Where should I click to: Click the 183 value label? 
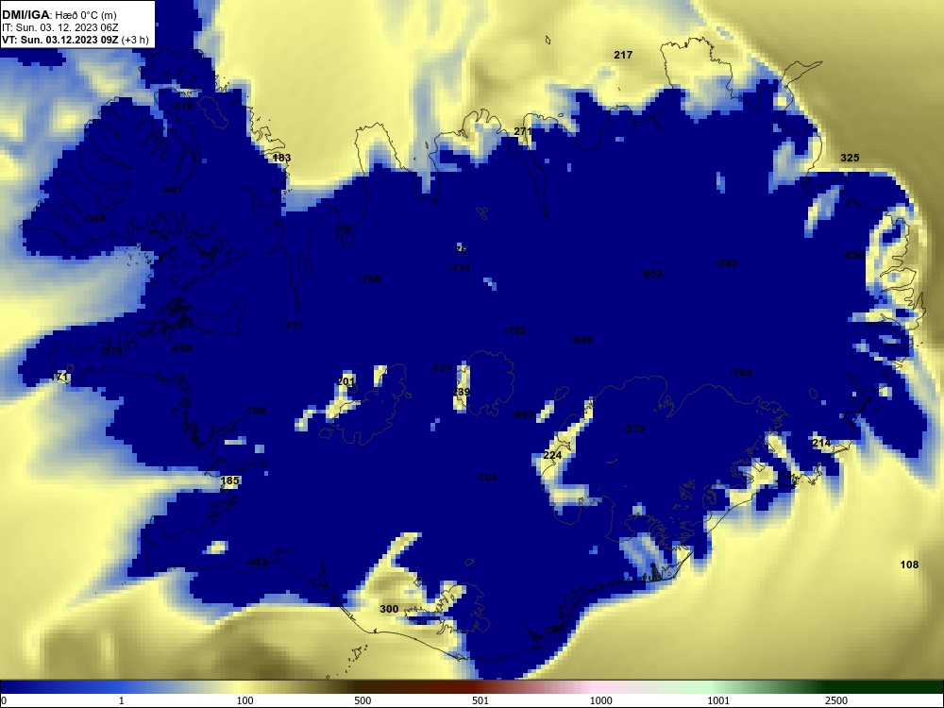pos(281,158)
